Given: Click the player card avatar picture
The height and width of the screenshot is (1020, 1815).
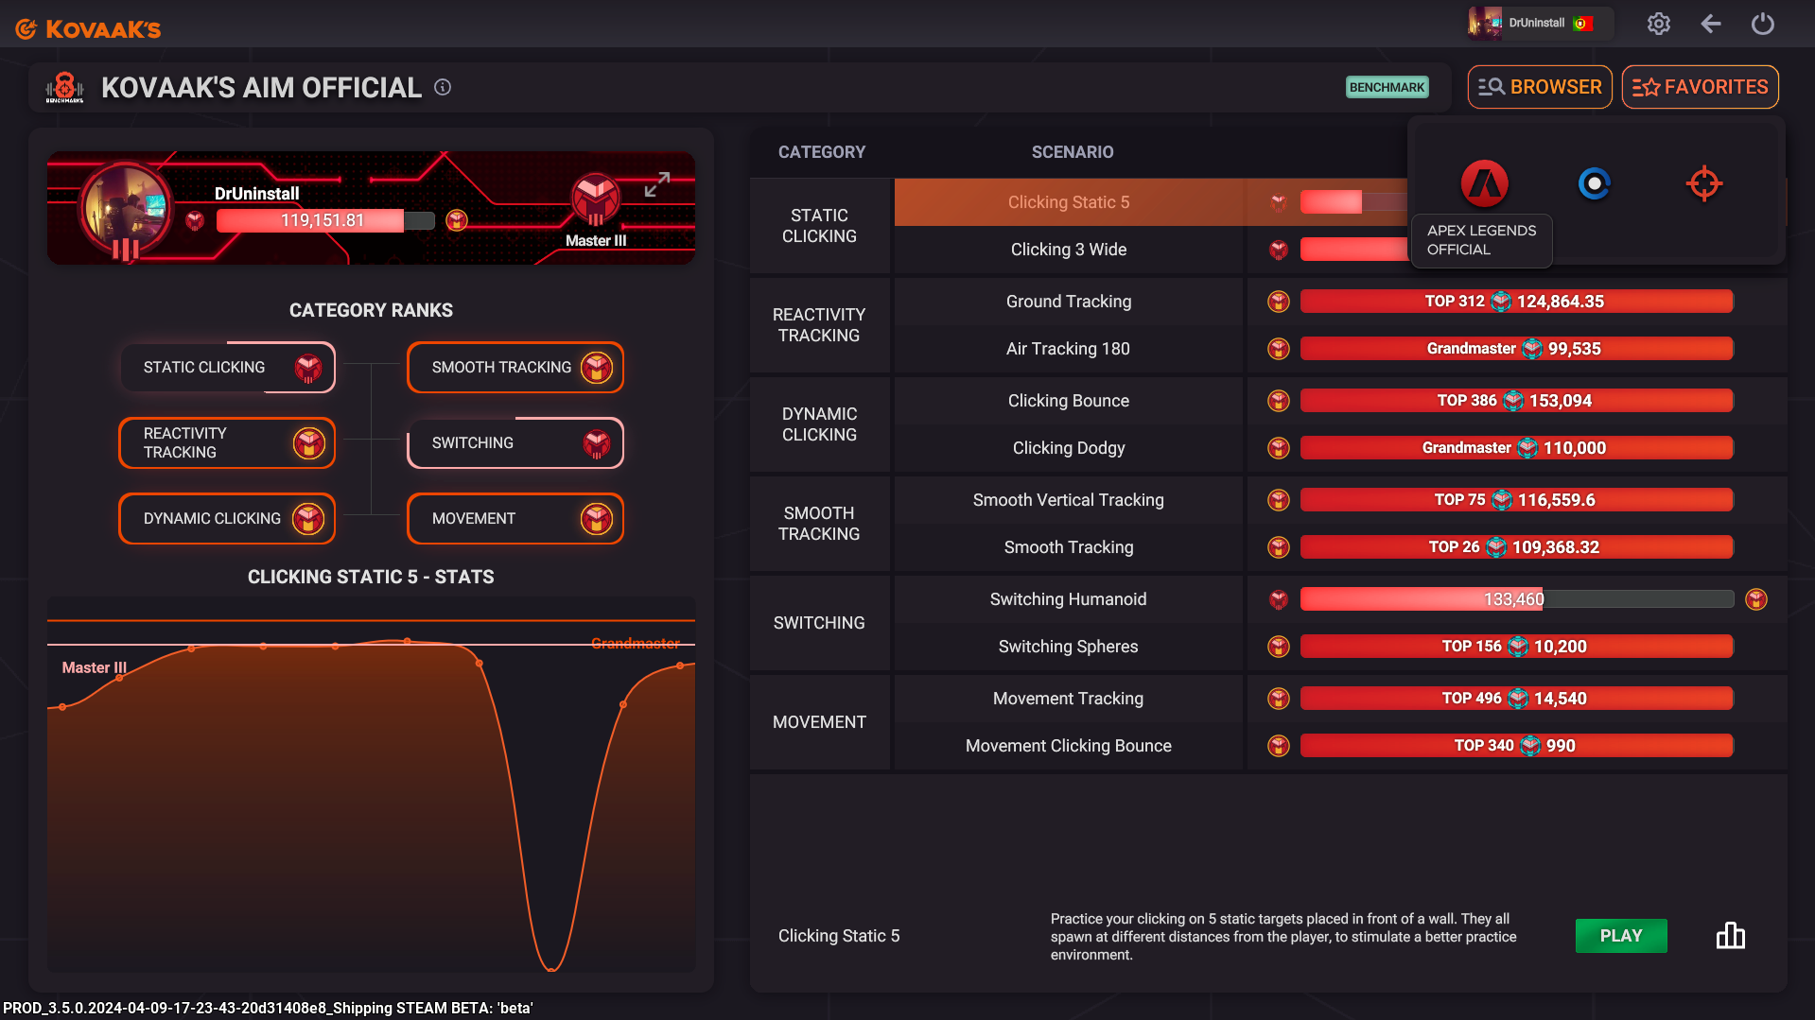Looking at the screenshot, I should [125, 208].
